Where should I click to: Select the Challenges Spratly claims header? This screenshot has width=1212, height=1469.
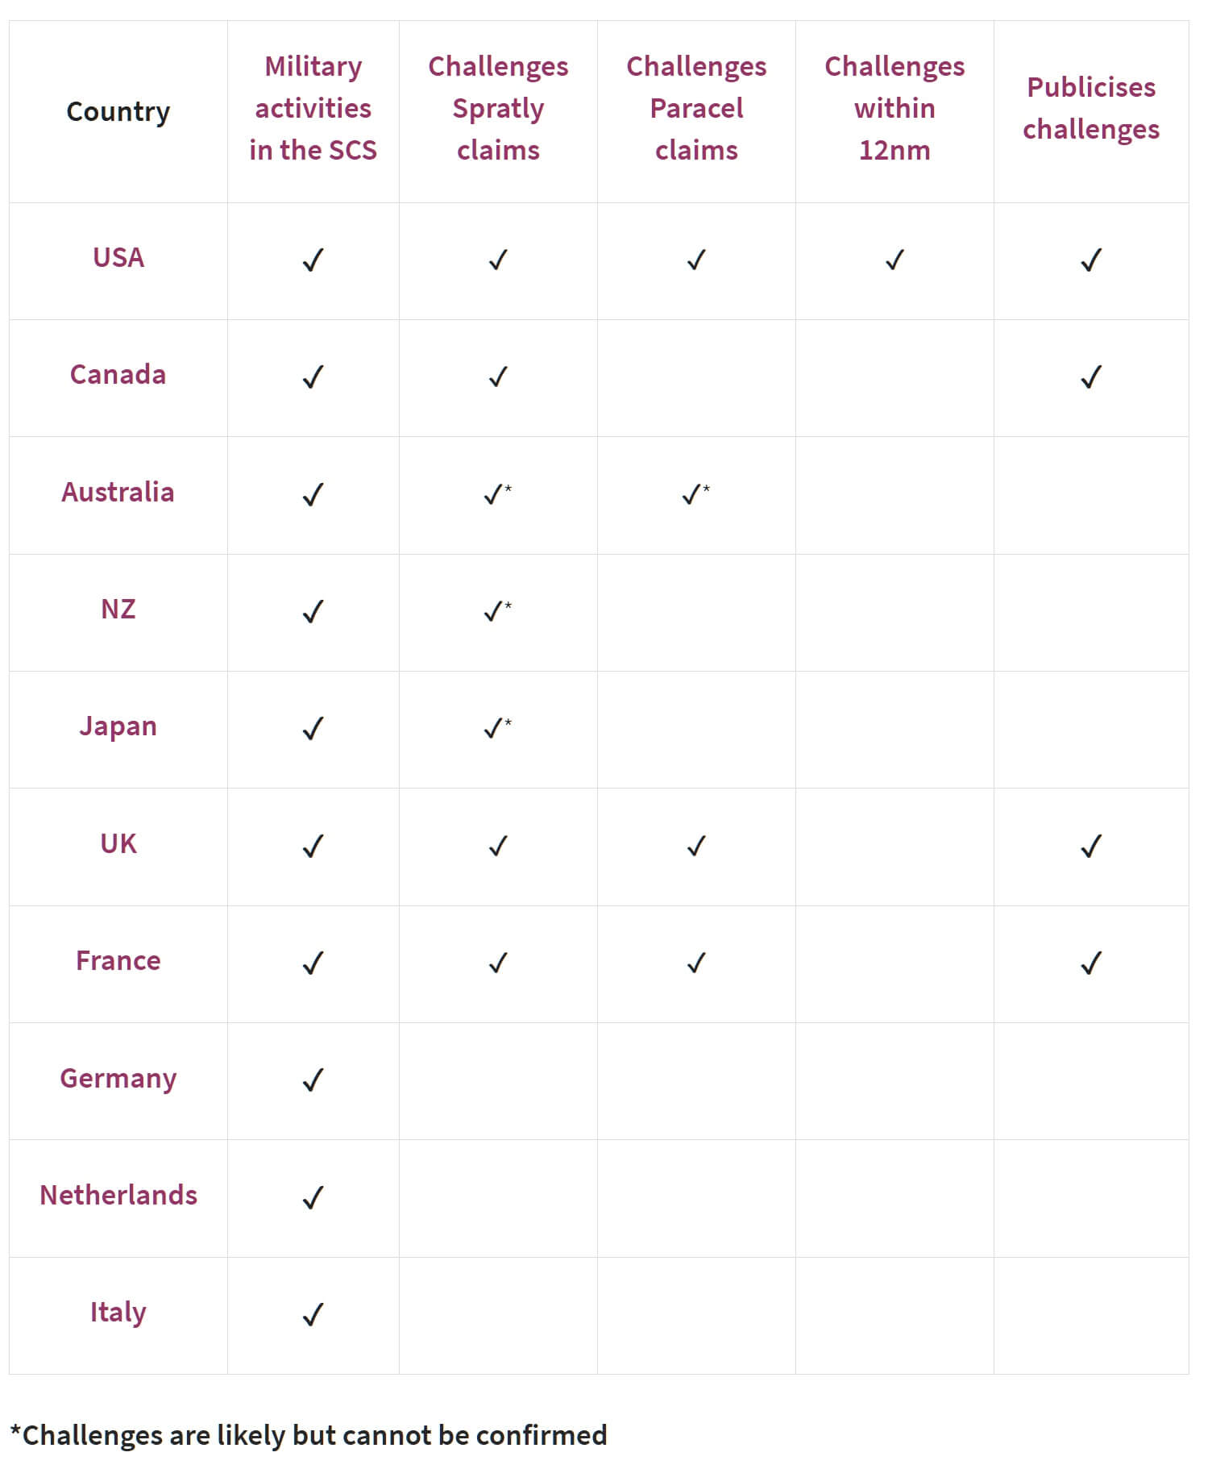pyautogui.click(x=498, y=109)
